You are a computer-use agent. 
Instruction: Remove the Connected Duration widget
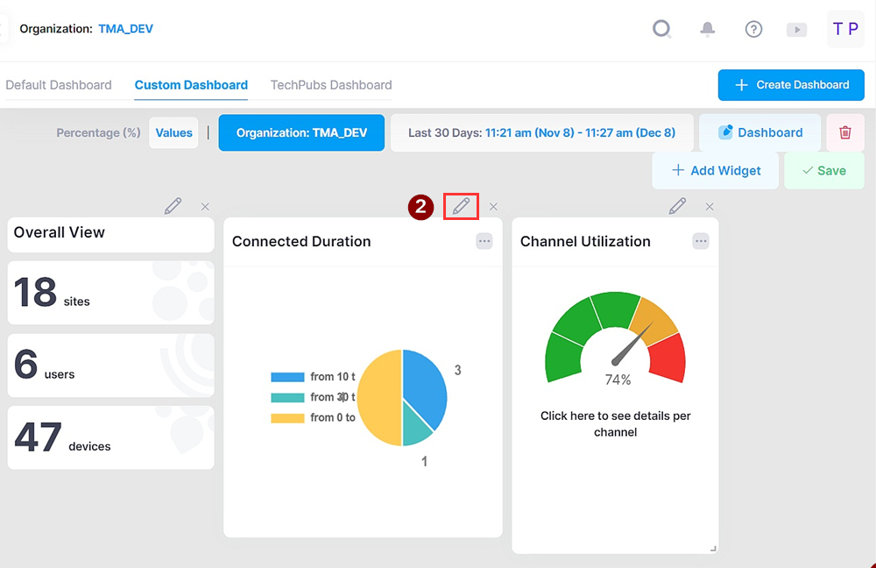tap(493, 207)
